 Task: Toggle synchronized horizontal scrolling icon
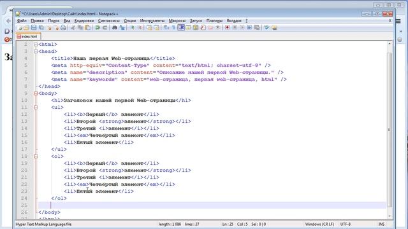(x=156, y=27)
